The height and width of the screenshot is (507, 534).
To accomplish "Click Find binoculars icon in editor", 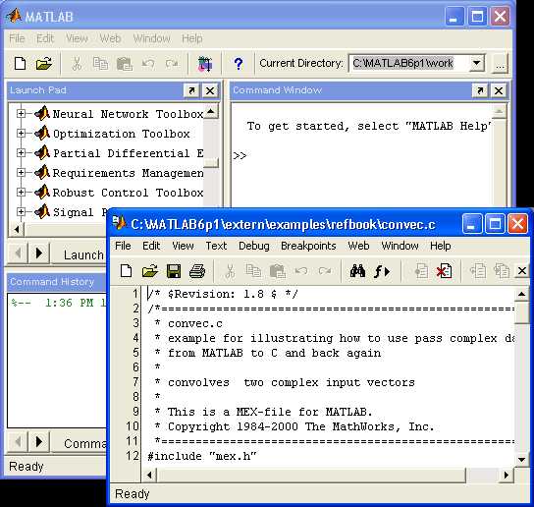I will point(357,271).
